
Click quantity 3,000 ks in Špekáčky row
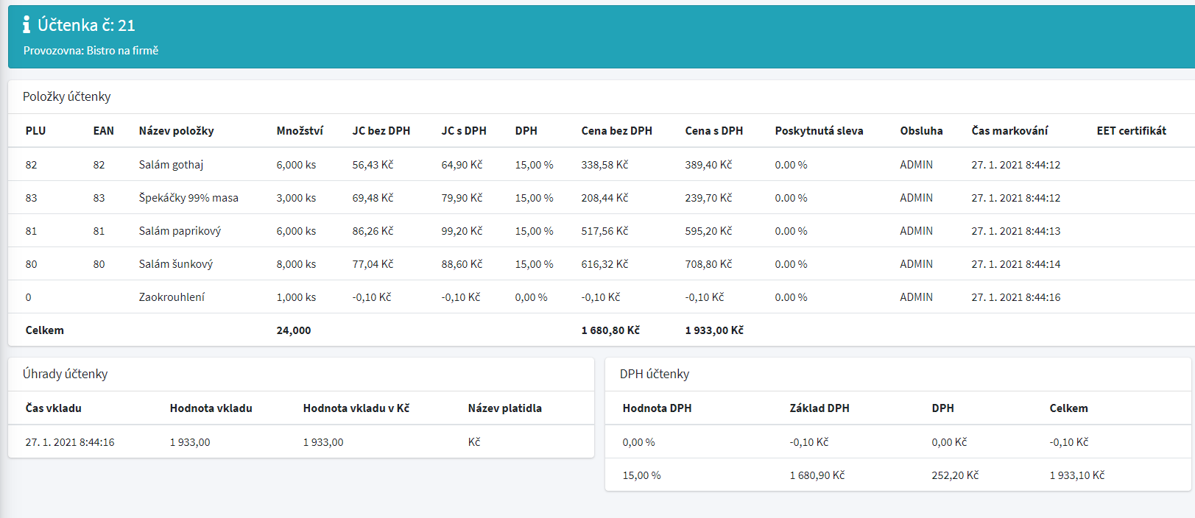click(296, 198)
